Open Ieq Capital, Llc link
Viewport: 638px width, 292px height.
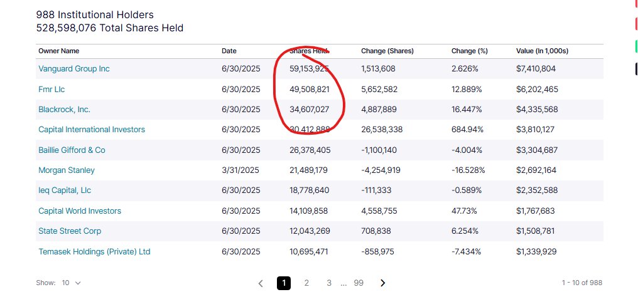[65, 190]
